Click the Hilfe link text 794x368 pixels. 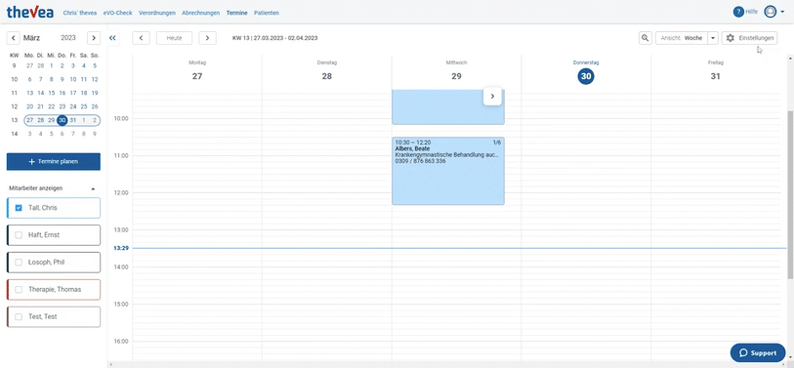(751, 12)
